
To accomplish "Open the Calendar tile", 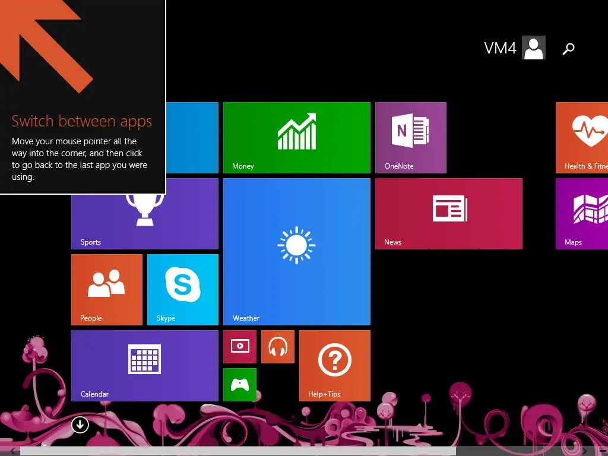I will [145, 366].
